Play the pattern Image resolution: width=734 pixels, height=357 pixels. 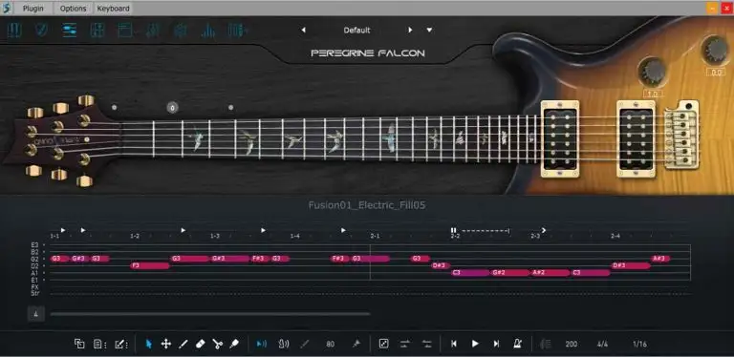click(x=475, y=344)
